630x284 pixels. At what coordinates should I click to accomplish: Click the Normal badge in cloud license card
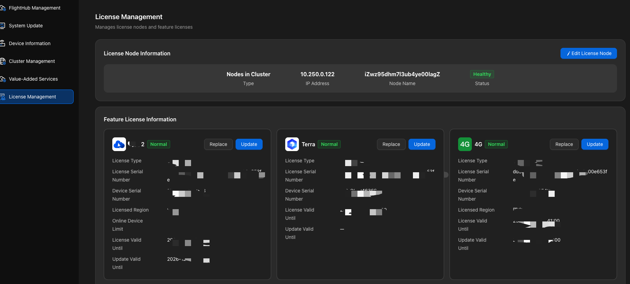tap(159, 144)
